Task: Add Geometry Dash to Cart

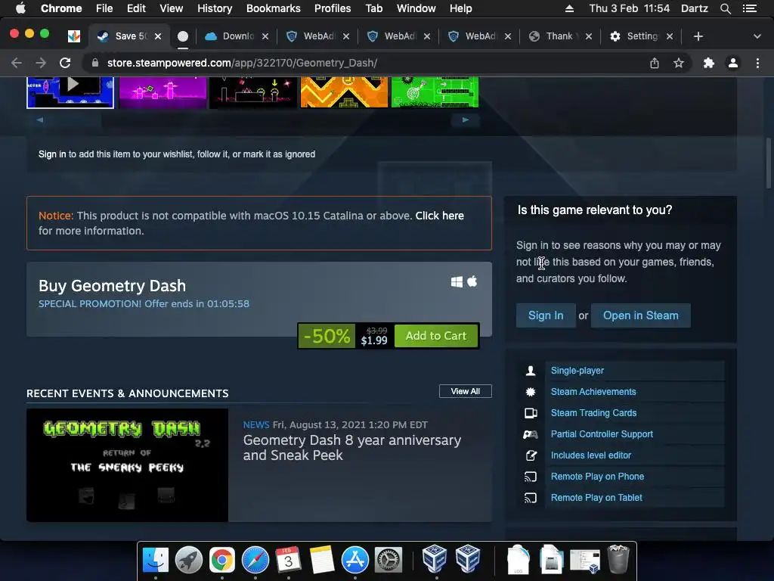Action: pos(436,336)
